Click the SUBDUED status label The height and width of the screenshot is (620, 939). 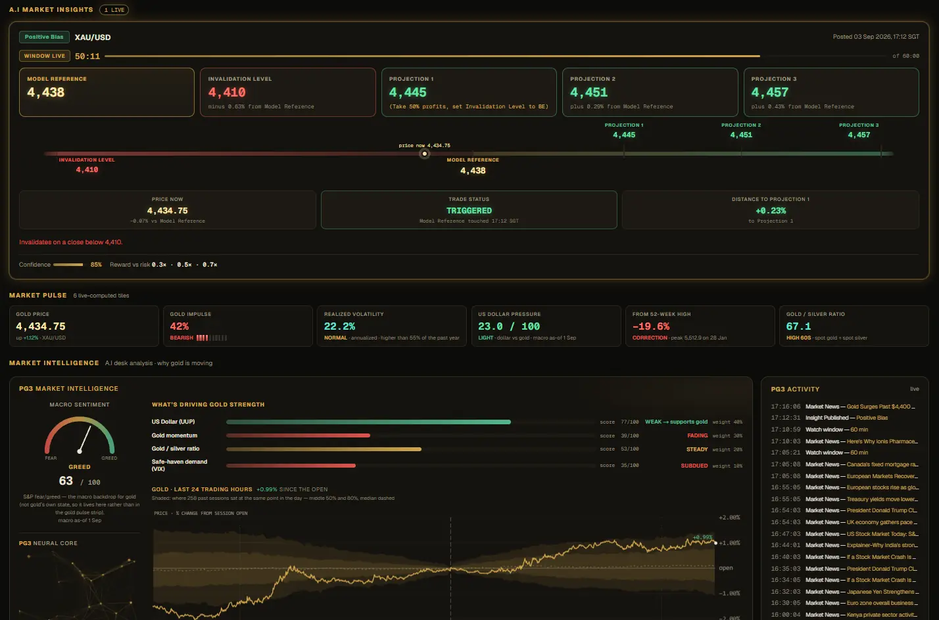click(x=694, y=466)
